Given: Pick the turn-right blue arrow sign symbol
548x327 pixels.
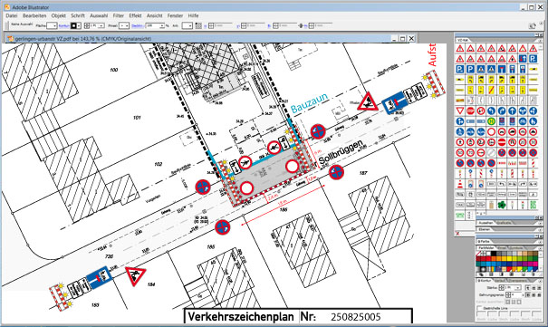Looking at the screenshot, I should click(x=502, y=111).
